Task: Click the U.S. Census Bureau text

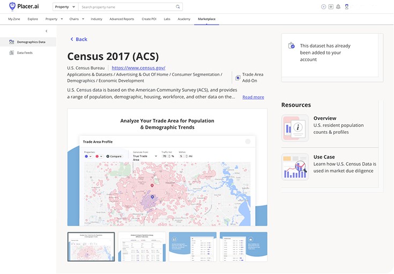Action: 86,68
